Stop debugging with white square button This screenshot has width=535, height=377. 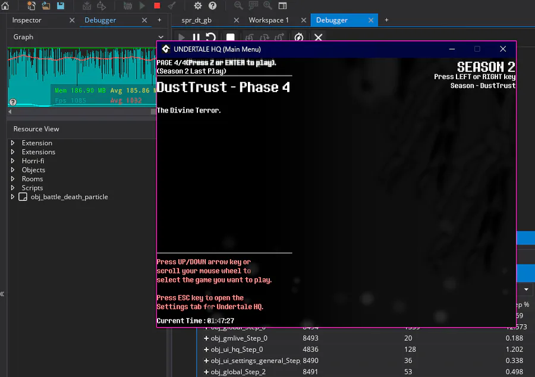click(231, 37)
